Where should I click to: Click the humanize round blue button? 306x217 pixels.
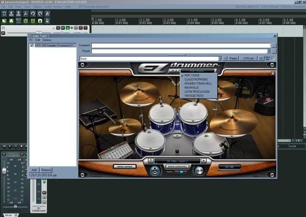(x=155, y=171)
